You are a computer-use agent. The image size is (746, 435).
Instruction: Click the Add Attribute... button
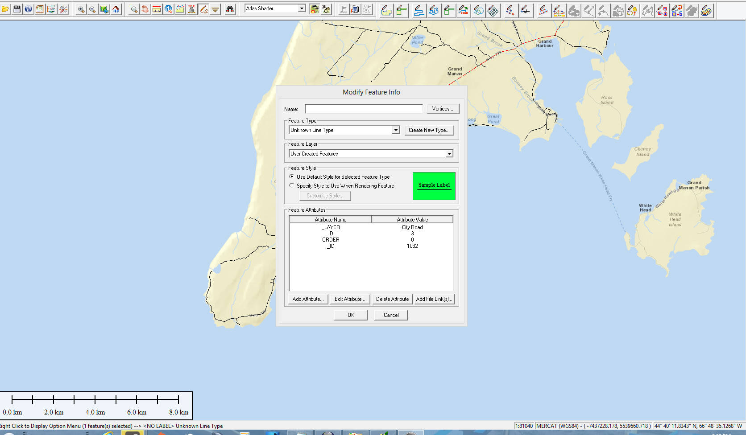[308, 299]
